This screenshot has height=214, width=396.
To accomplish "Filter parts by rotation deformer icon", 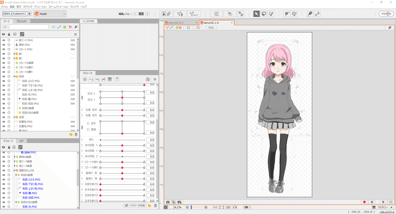I will click(70, 27).
